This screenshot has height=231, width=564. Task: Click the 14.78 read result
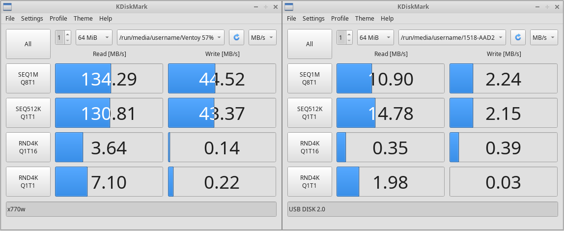pos(391,113)
